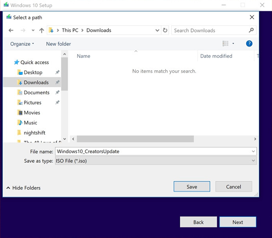The width and height of the screenshot is (272, 238).
Task: Click sidebar scrollbar down arrow
Action: tap(65, 139)
